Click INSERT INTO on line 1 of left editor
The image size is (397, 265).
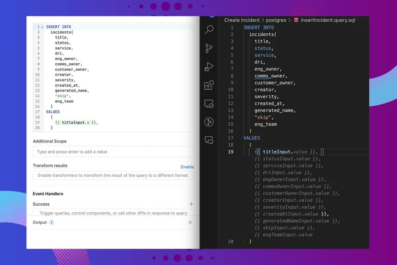(59, 27)
